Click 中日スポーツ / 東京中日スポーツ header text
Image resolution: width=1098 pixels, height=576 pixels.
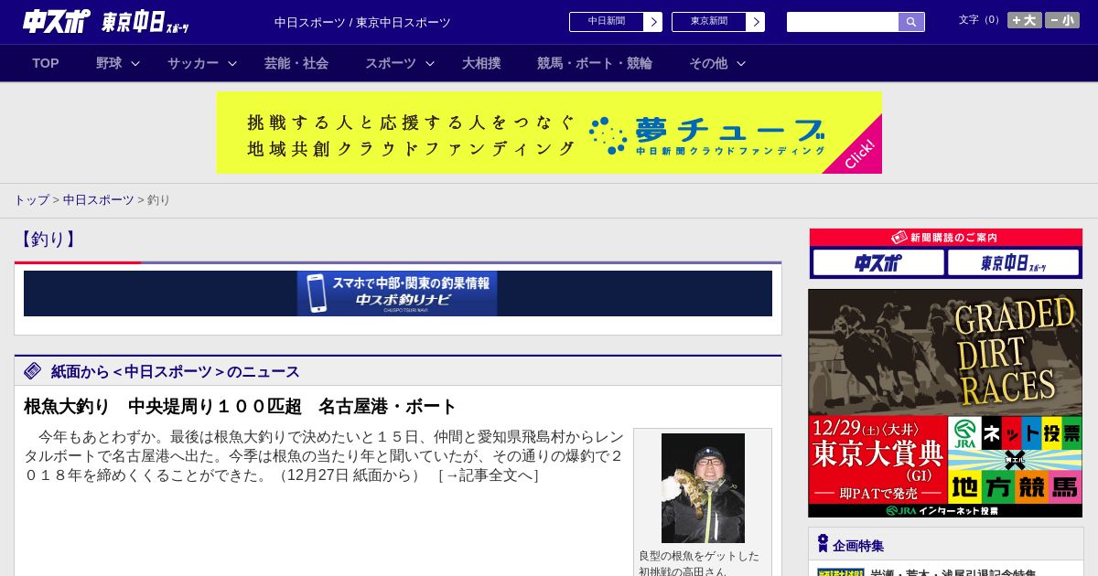(362, 22)
